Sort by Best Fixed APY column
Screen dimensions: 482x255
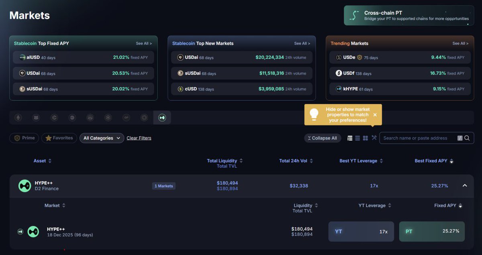434,161
